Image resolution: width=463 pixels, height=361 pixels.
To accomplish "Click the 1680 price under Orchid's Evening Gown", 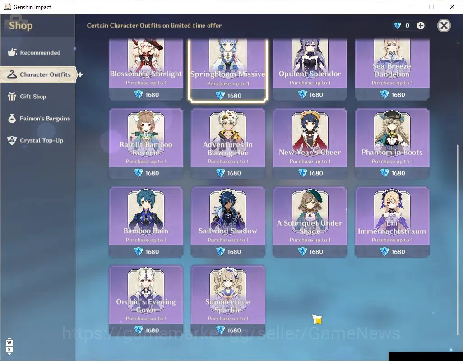I will point(147,330).
